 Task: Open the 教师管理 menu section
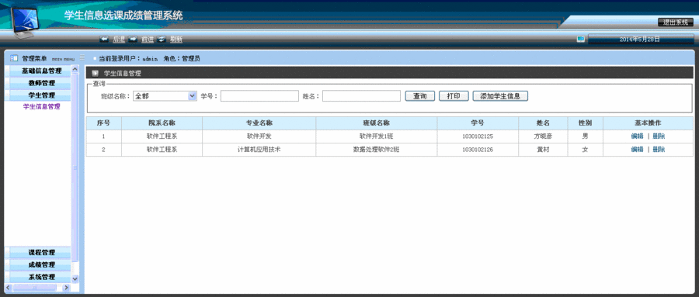(41, 83)
